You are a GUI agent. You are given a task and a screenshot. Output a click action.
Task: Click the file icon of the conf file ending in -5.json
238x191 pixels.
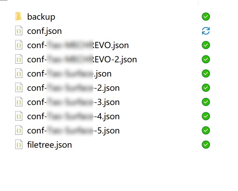click(x=19, y=130)
